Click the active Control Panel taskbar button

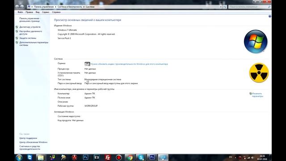(163, 157)
